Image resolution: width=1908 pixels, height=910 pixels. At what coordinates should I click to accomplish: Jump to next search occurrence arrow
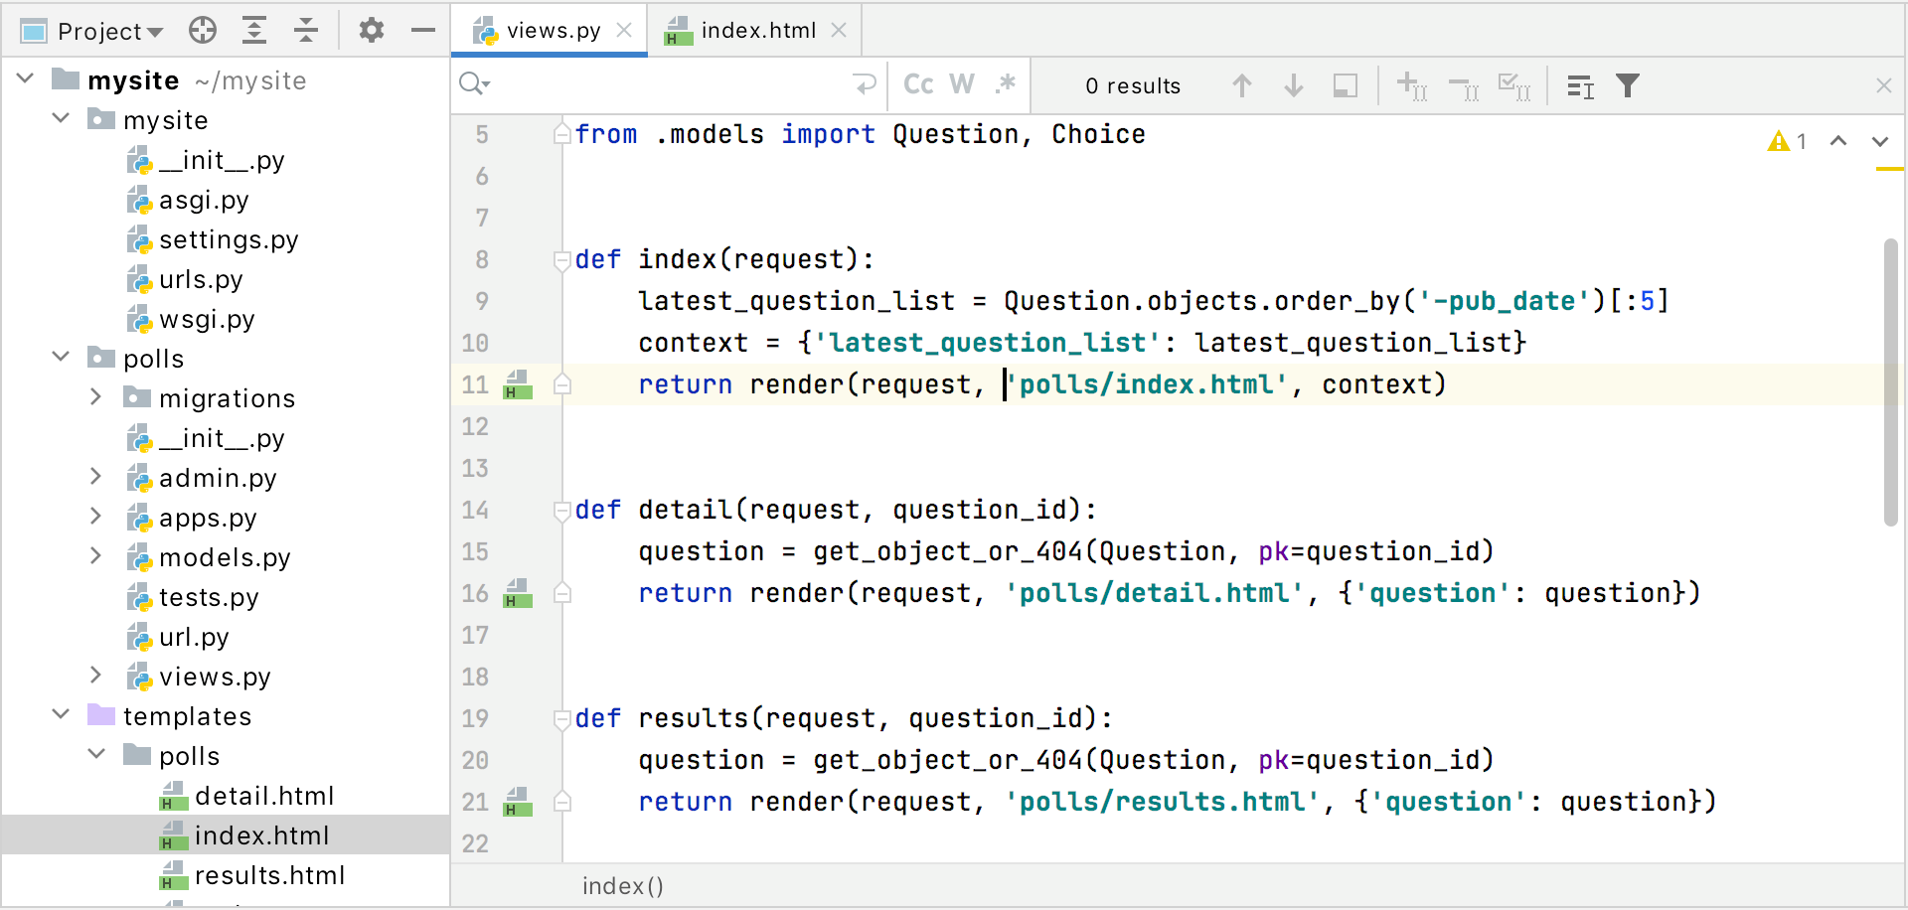click(1294, 86)
